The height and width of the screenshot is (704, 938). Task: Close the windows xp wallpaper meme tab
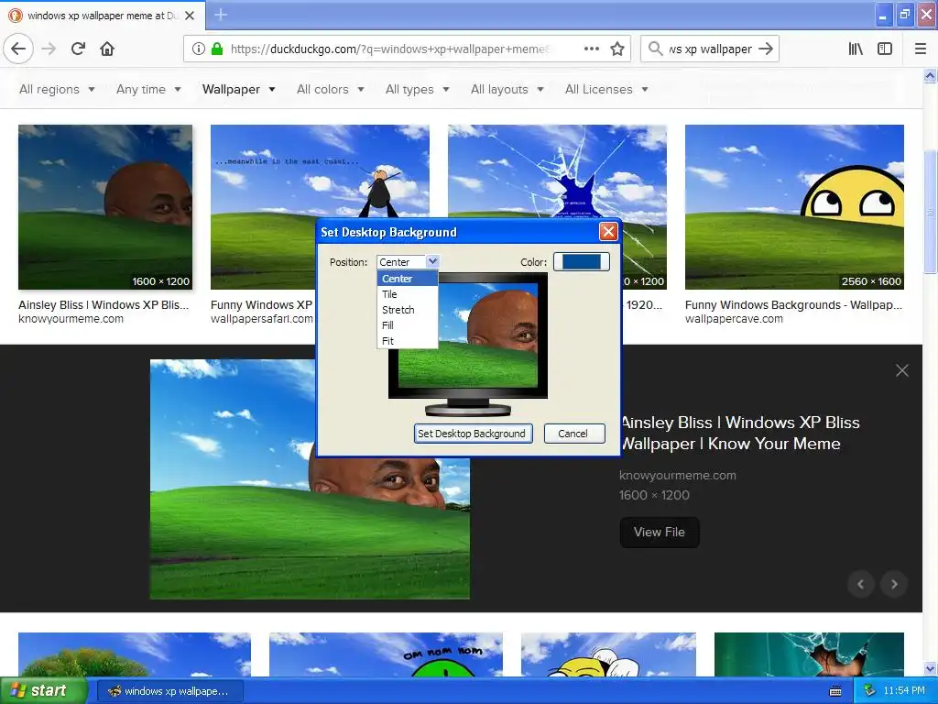tap(190, 16)
